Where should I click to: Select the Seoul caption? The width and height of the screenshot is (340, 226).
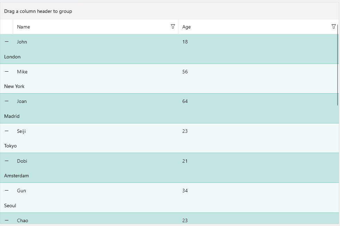tap(10, 205)
